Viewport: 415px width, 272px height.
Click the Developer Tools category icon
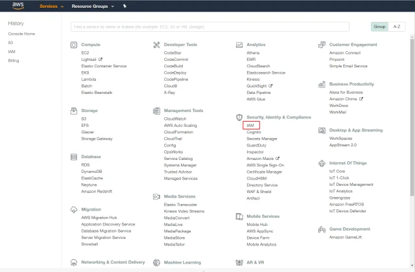point(156,45)
